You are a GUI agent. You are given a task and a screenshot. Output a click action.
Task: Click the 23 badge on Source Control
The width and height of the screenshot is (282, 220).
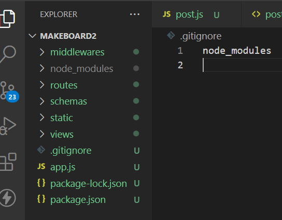pyautogui.click(x=12, y=97)
